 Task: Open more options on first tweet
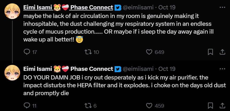point(222,7)
